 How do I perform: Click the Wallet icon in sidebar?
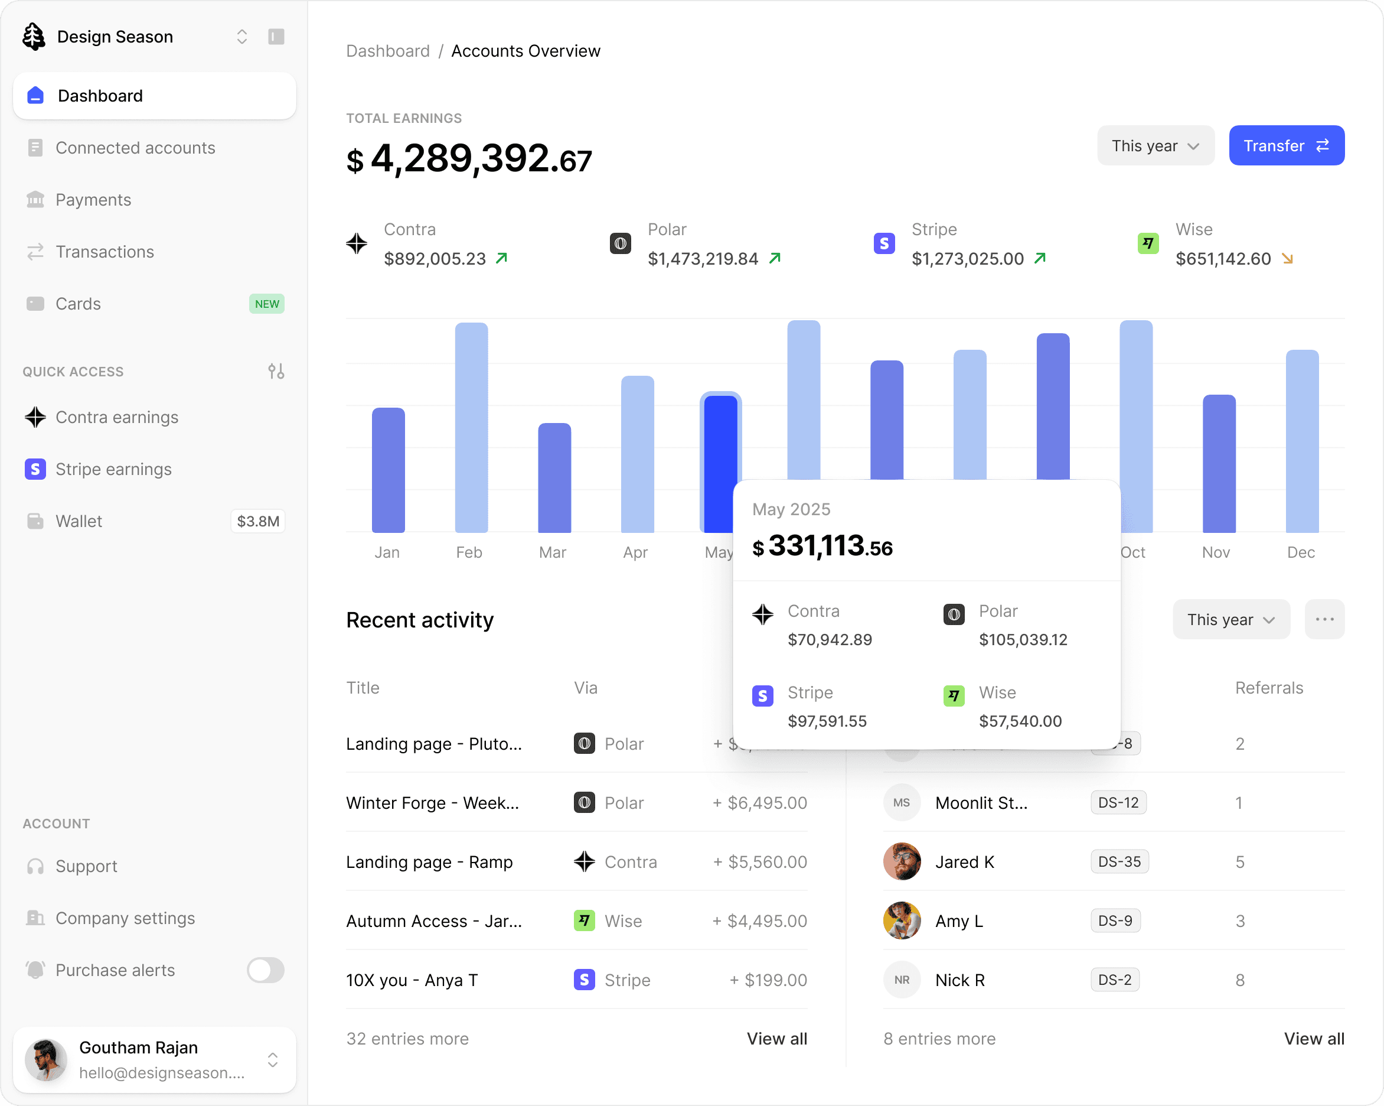click(x=35, y=521)
